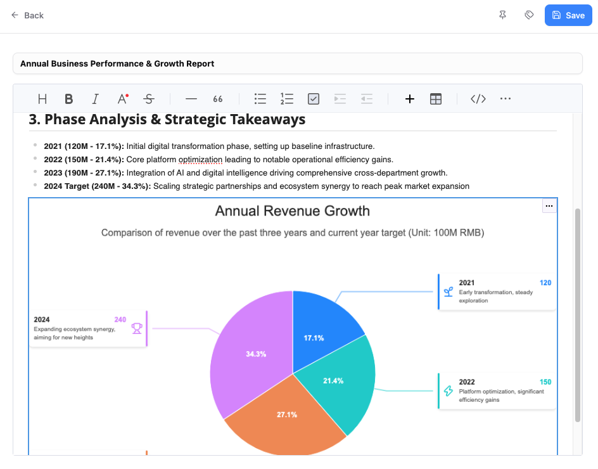The image size is (598, 469).
Task: Open the tags icon in header
Action: (529, 15)
